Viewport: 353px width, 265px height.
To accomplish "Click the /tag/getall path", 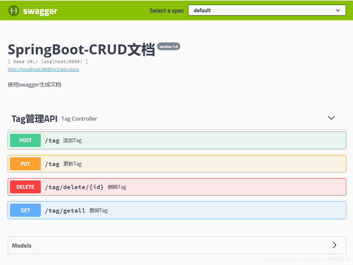I will tap(65, 210).
